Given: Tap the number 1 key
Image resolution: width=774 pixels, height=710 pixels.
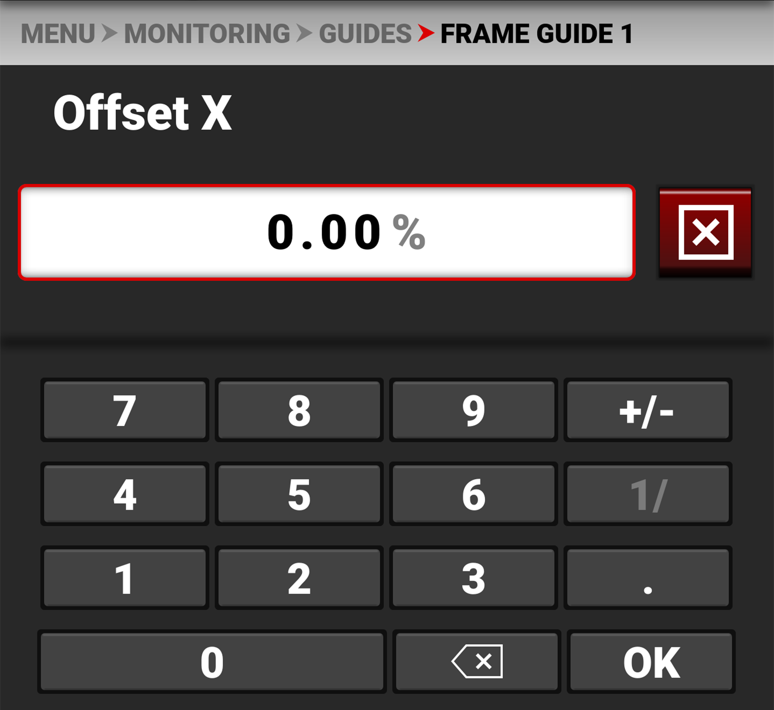Looking at the screenshot, I should tap(125, 578).
